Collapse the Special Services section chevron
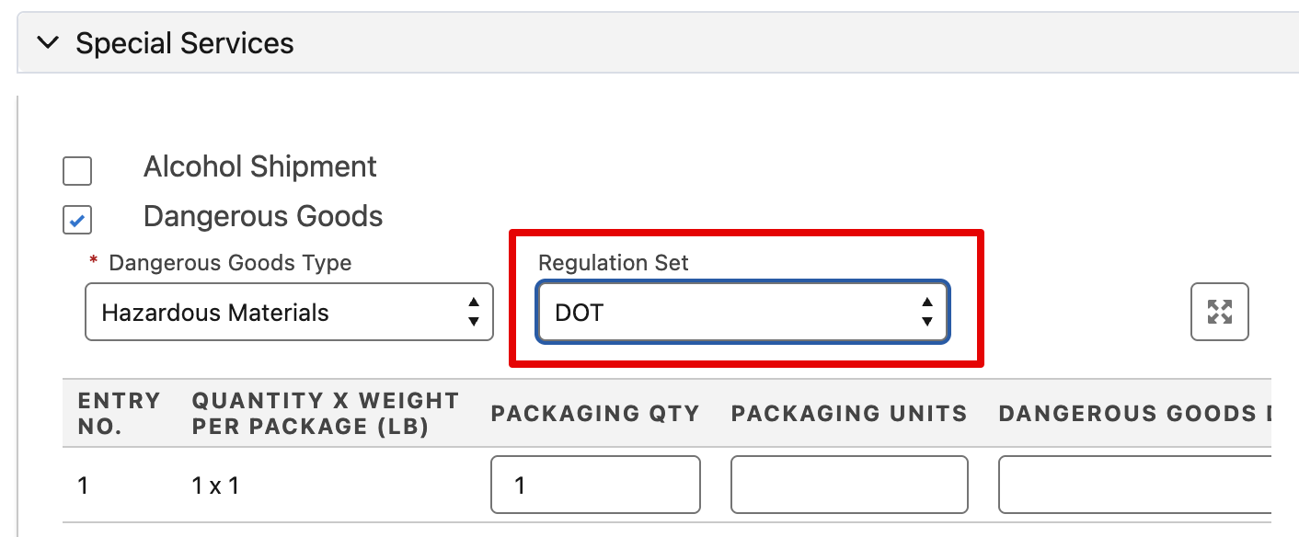Screen dimensions: 1299x537 coord(48,42)
